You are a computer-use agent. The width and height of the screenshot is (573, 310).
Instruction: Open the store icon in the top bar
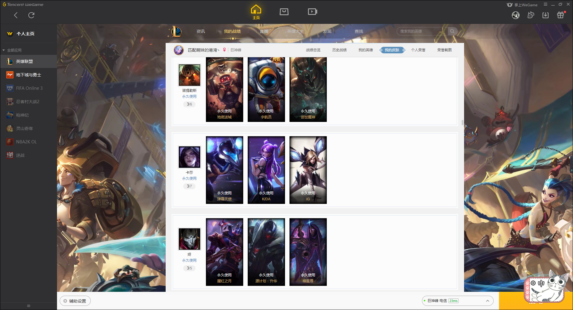[x=284, y=12]
